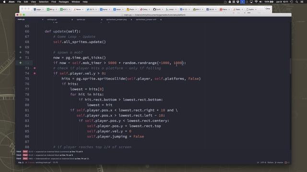307x172 pixels.
Task: Click the lint error dot on line 73
Action: pos(35,68)
